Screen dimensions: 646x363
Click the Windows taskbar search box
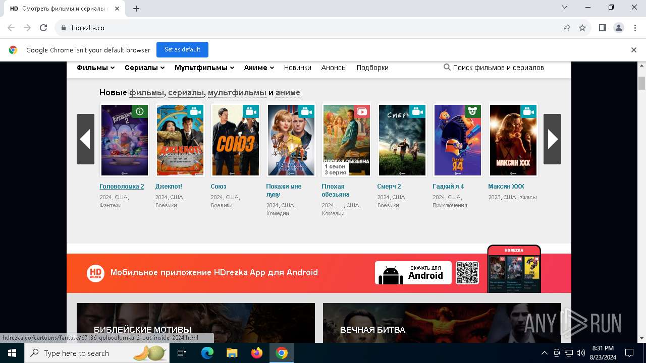96,353
